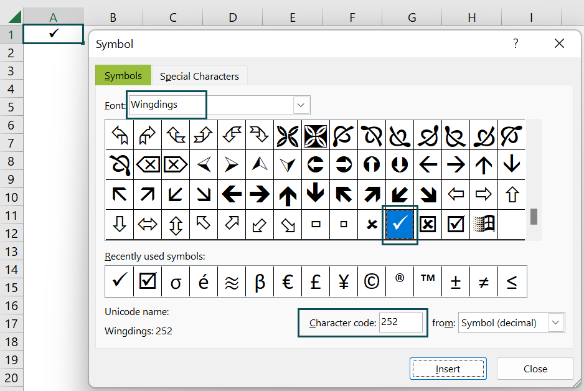The width and height of the screenshot is (584, 391).
Task: Click the Select All corner triangle
Action: [14, 17]
